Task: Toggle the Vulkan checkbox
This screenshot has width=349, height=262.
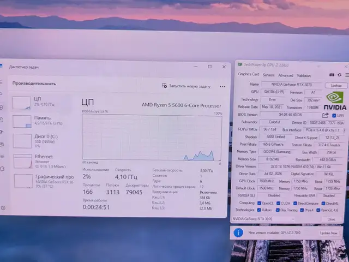Action: pos(259,210)
